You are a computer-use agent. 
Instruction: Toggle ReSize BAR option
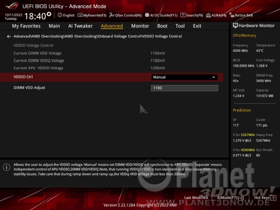pyautogui.click(x=241, y=15)
